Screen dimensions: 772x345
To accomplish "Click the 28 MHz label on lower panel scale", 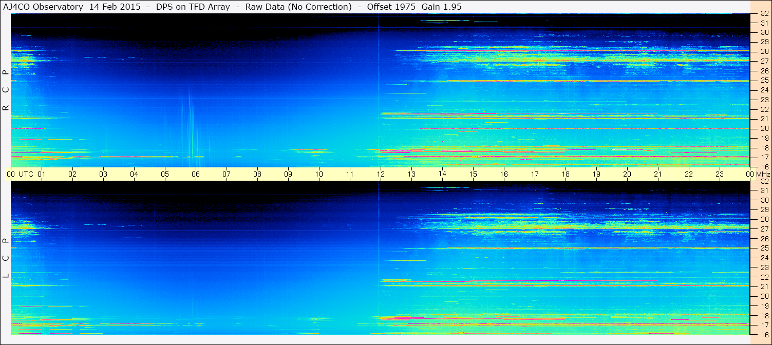I will [764, 219].
